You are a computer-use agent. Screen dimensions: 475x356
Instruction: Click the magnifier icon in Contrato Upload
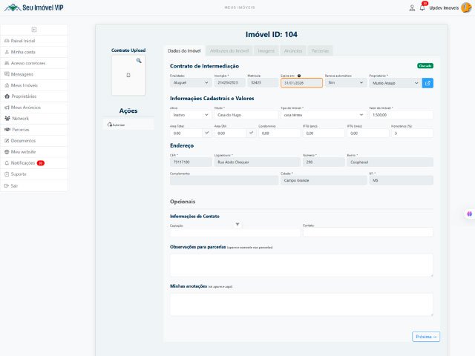[138, 60]
